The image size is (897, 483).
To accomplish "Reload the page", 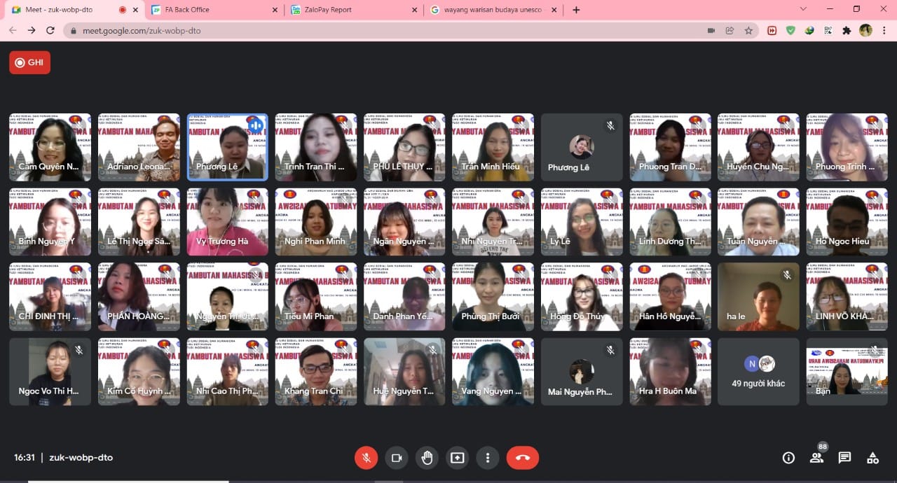I will point(50,31).
